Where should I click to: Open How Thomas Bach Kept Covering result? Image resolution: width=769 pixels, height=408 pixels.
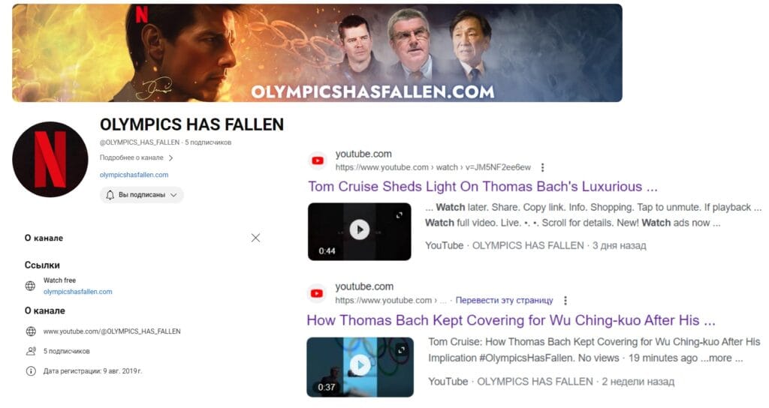tap(511, 320)
